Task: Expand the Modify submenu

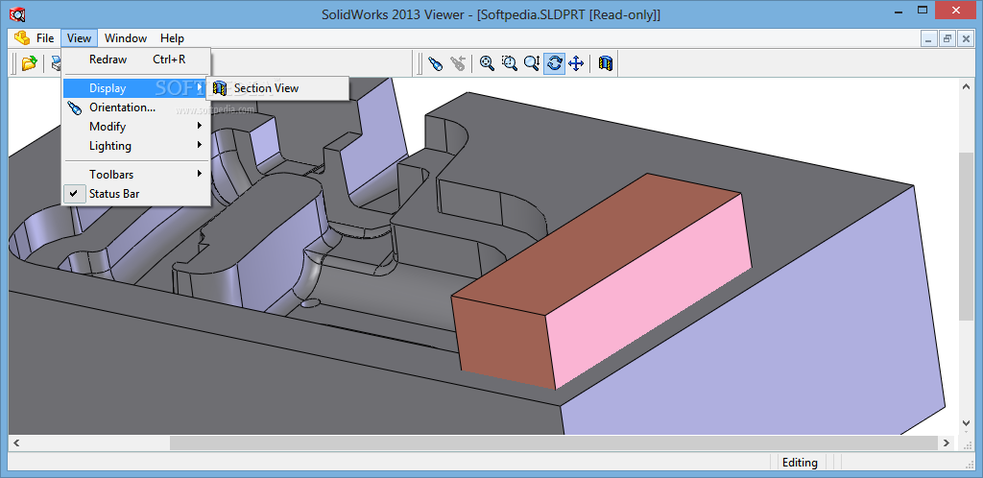Action: tap(136, 127)
